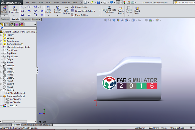Image resolution: width=195 pixels, height=130 pixels.
Task: Click the Undo icon
Action: coord(111,2)
